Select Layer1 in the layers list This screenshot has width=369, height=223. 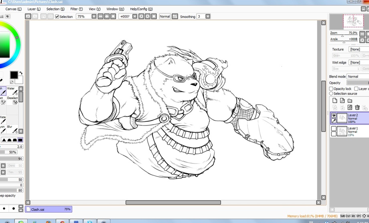point(353,131)
